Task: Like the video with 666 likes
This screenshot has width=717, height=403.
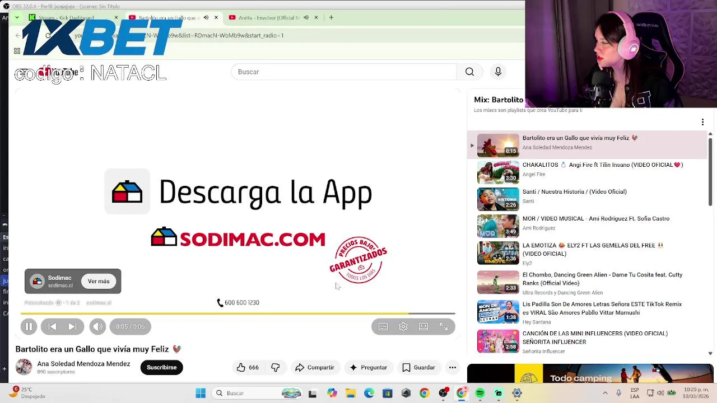Action: click(x=247, y=367)
